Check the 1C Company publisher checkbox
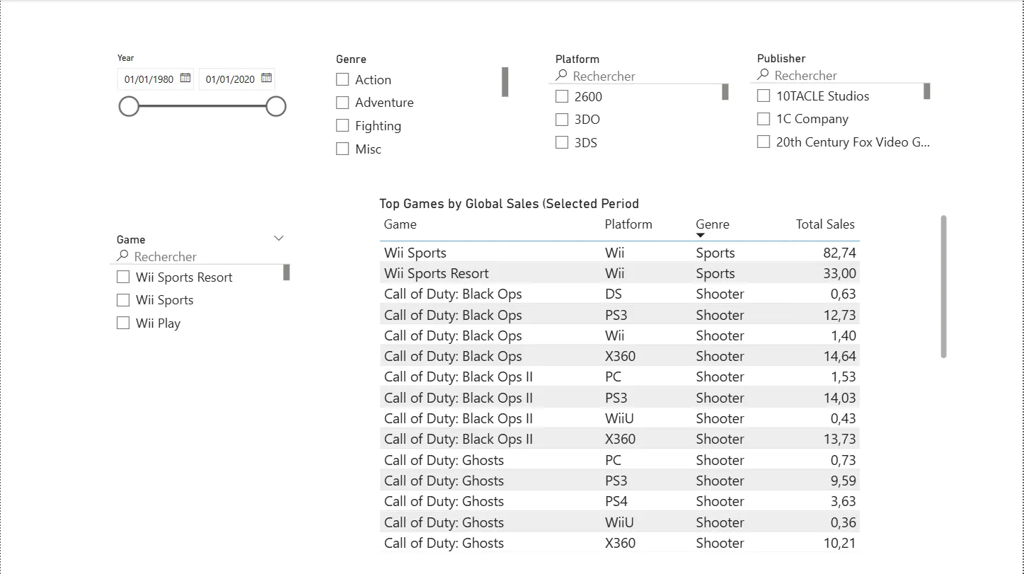 [x=764, y=119]
